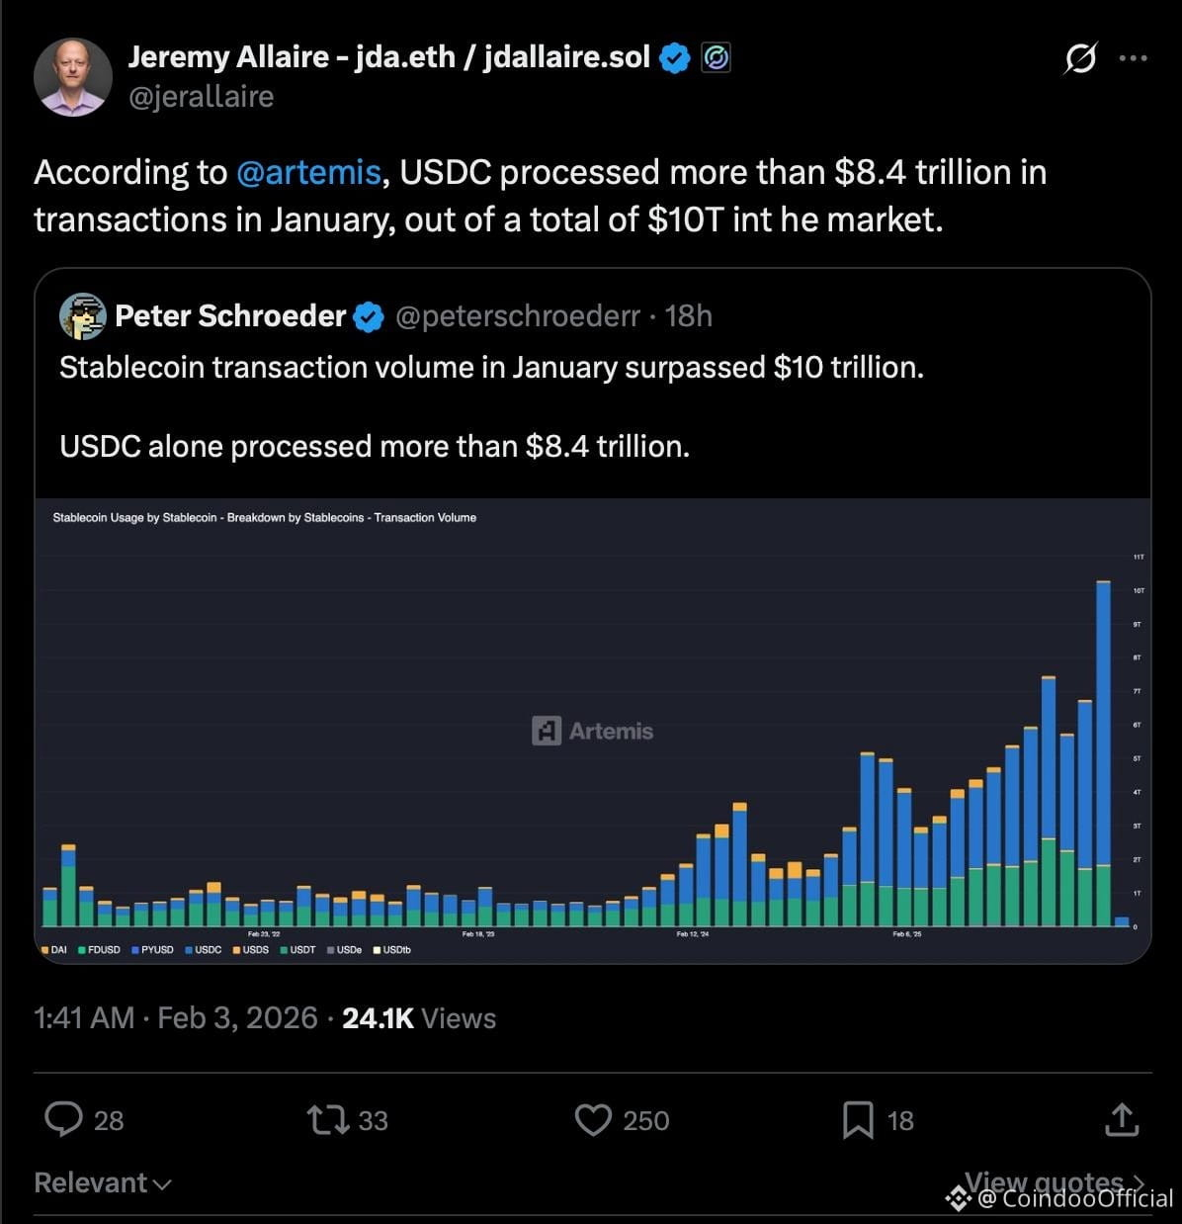Click the USDC legend color swatch

point(188,950)
